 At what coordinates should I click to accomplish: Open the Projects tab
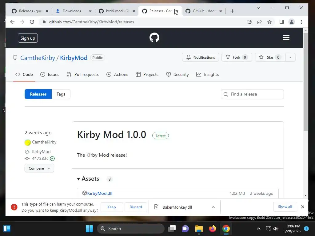point(147,74)
